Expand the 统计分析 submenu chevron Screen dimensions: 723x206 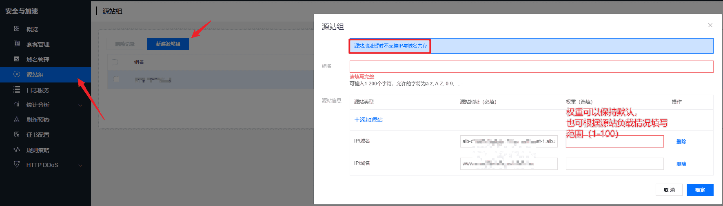coord(80,105)
